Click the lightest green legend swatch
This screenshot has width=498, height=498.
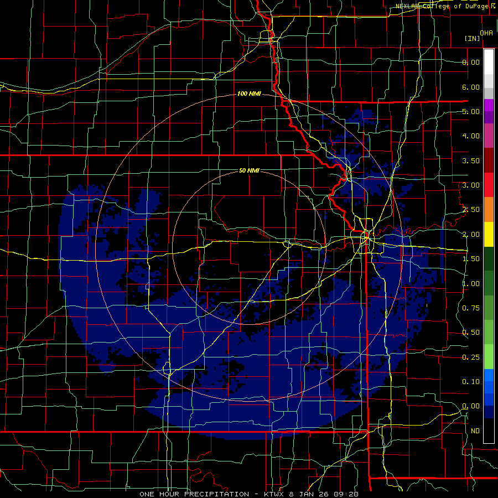[489, 357]
